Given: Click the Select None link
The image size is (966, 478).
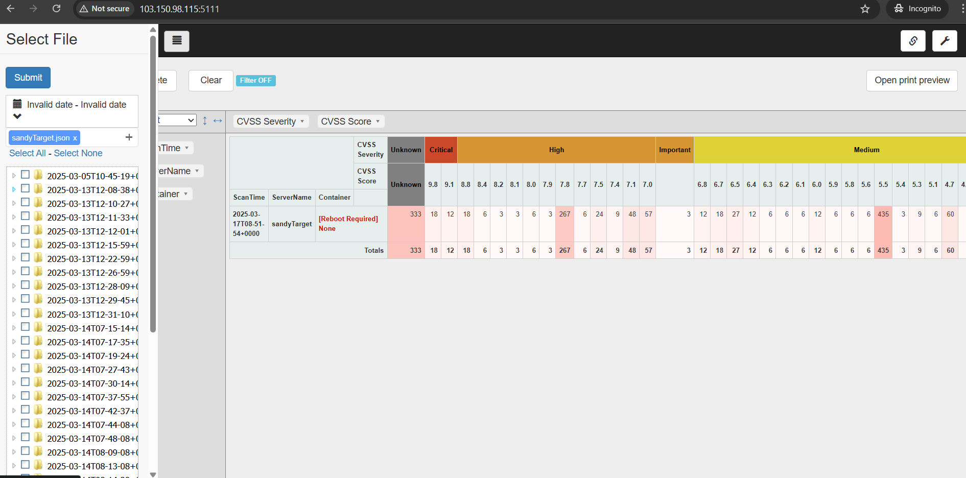Looking at the screenshot, I should (78, 153).
